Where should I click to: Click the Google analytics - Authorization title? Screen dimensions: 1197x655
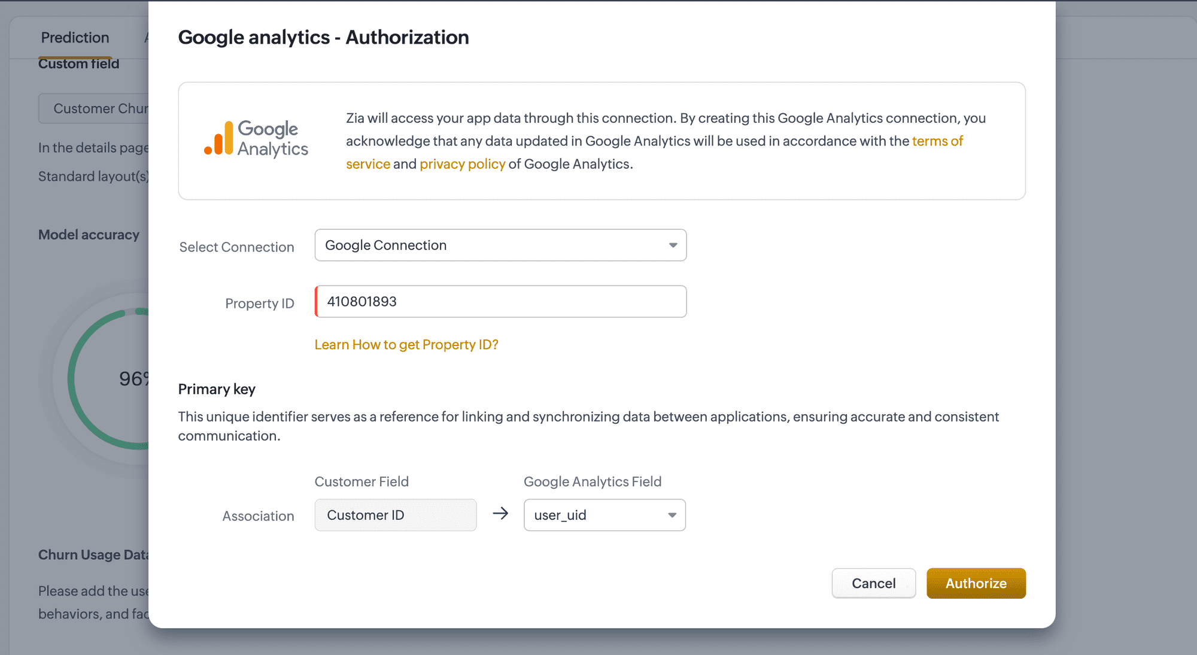(323, 37)
